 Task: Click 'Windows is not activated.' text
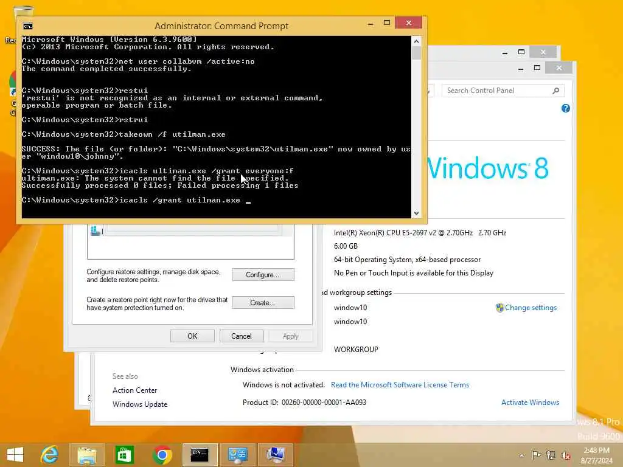[284, 385]
